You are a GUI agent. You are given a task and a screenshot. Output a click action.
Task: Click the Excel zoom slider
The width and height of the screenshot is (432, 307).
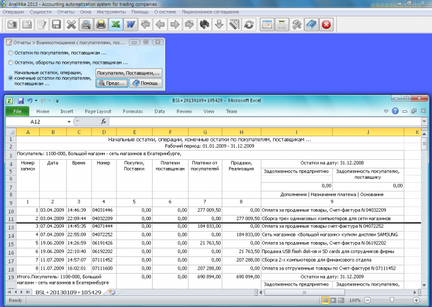tap(392, 300)
